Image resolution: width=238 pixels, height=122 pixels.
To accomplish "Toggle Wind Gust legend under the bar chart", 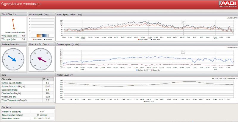I will [x=48, y=39].
